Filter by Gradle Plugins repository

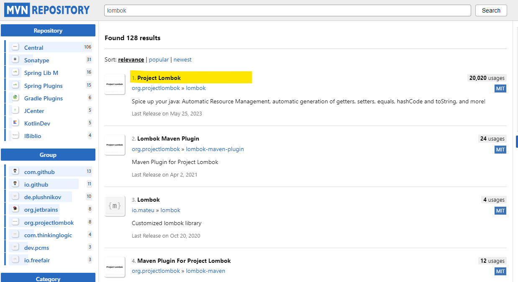point(44,98)
